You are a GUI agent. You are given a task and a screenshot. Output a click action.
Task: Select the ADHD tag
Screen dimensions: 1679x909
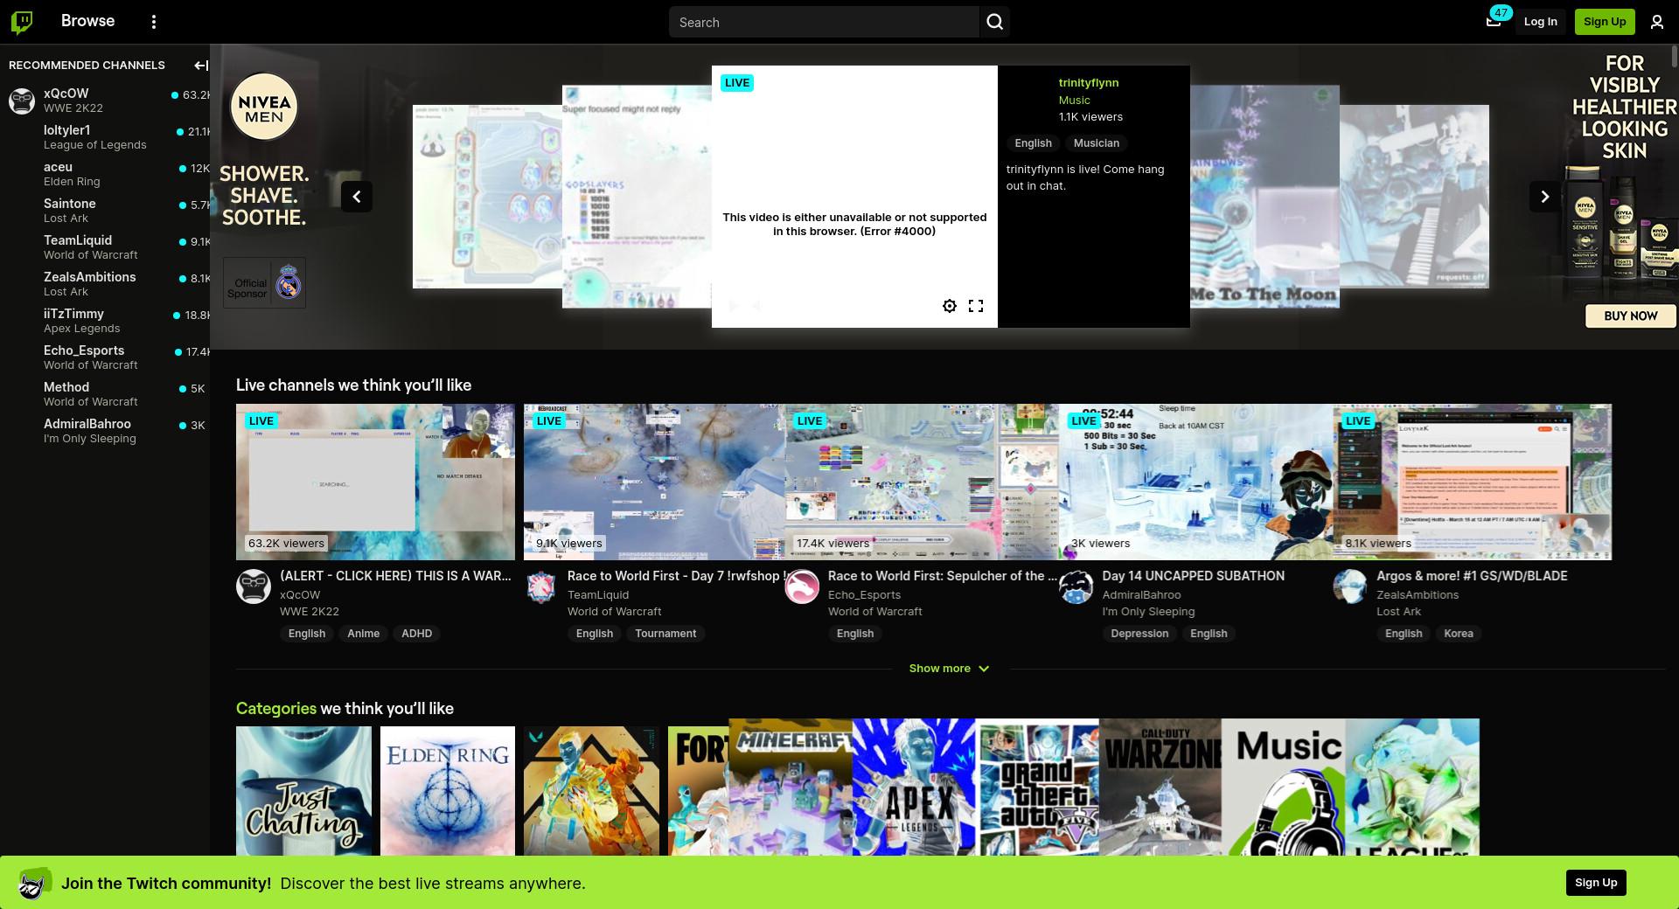416,634
